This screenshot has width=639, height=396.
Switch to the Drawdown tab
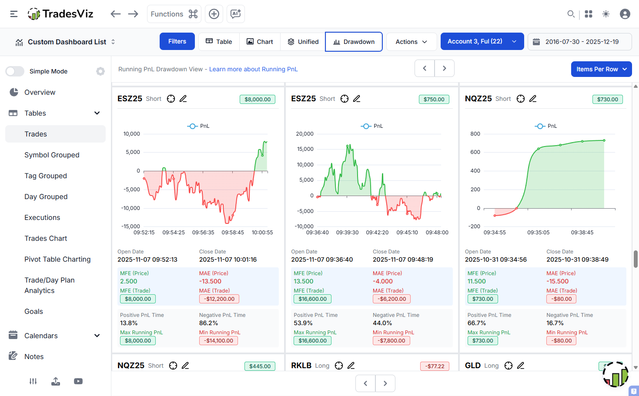coord(354,41)
